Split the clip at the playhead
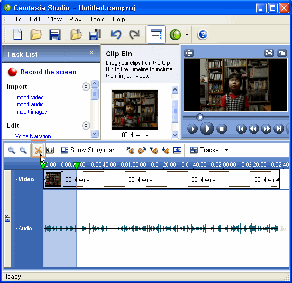 pos(50,150)
